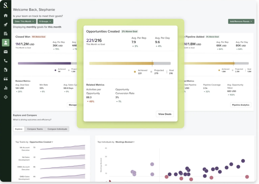Open the quotation marks icon in sidebar
Viewport: 259px width, 184px height.
click(6, 79)
